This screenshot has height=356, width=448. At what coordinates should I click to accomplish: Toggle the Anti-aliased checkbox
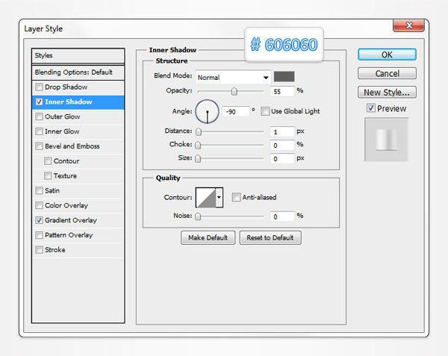pos(236,197)
